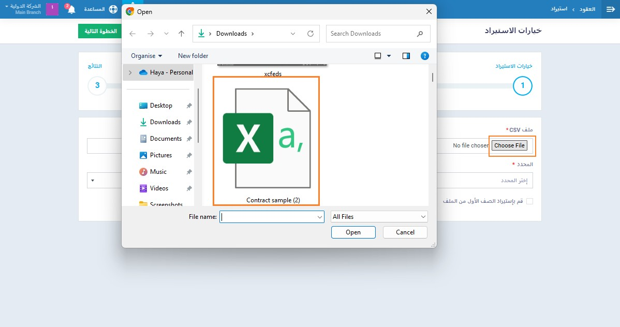The height and width of the screenshot is (327, 620).
Task: Click the Search Downloads field
Action: pyautogui.click(x=373, y=34)
